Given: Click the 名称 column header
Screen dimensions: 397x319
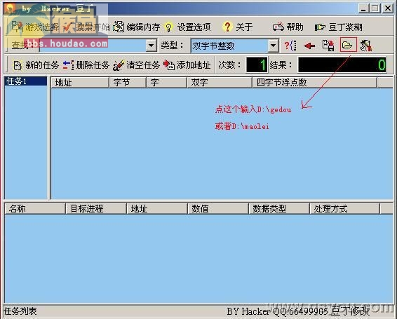Looking at the screenshot, I should pos(35,209).
